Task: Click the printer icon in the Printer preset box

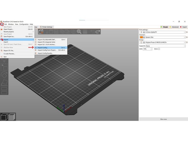Action: (141, 42)
